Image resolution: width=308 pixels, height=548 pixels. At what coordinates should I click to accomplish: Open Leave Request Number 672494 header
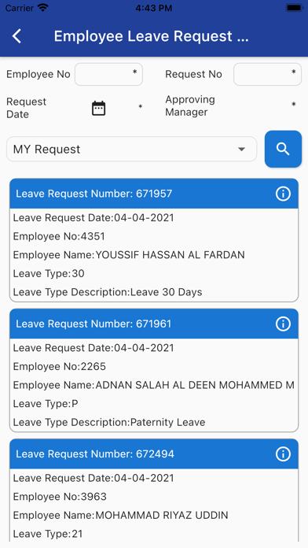point(154,454)
